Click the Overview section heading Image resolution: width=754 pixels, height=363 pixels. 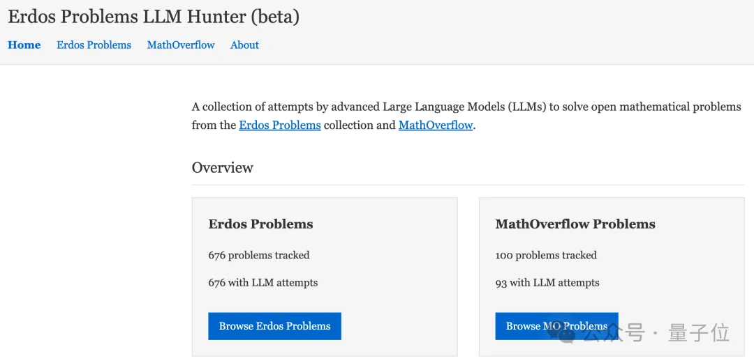(222, 167)
